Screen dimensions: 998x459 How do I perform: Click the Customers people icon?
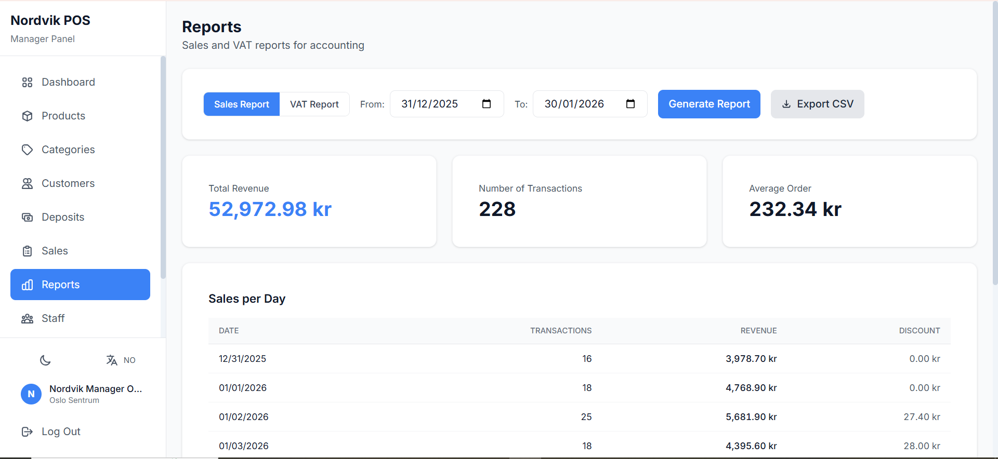pyautogui.click(x=27, y=184)
